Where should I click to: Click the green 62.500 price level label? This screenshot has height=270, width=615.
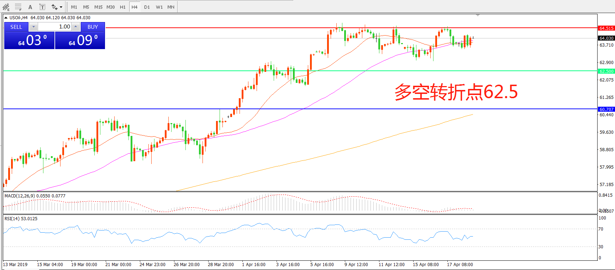(x=606, y=71)
